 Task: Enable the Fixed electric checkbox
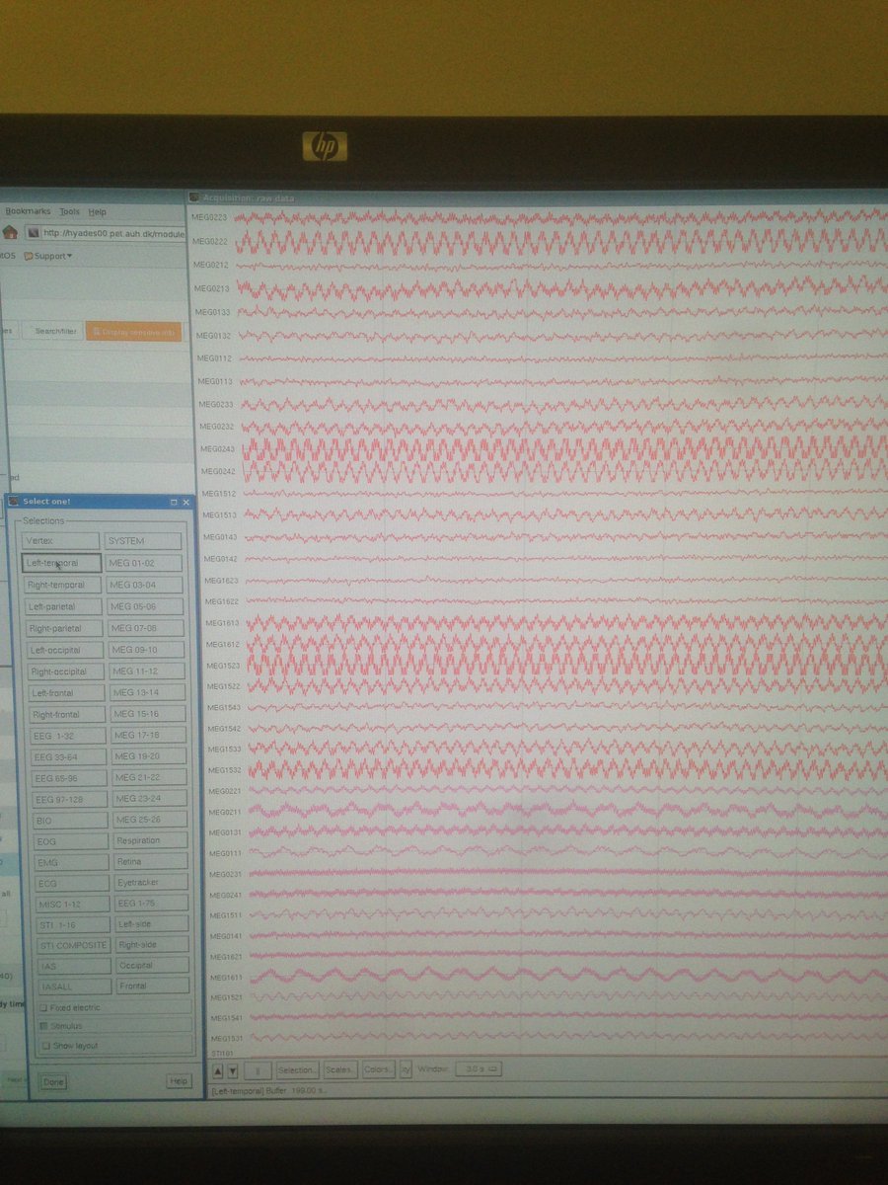pos(44,1007)
